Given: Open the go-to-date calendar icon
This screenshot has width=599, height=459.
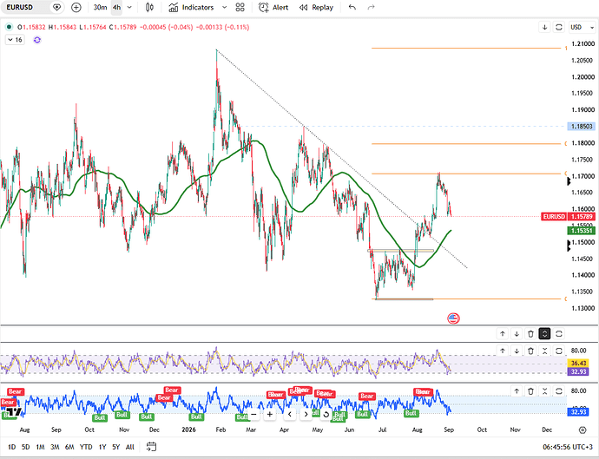Looking at the screenshot, I should (x=151, y=446).
